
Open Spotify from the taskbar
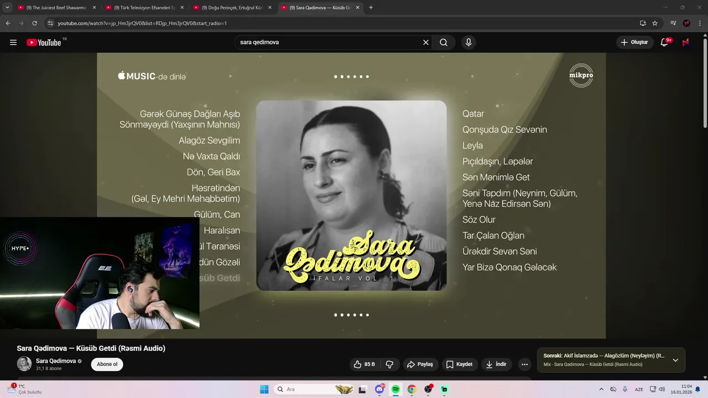[x=395, y=389]
